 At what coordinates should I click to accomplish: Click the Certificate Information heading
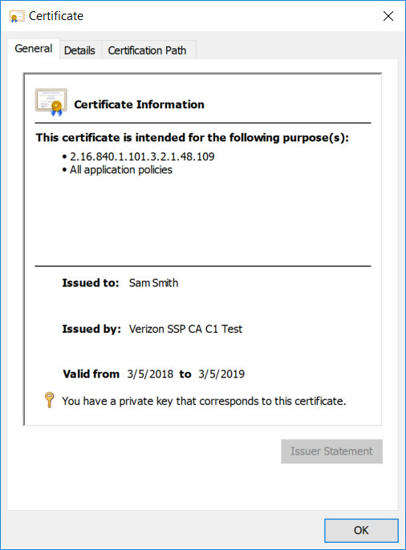point(139,104)
